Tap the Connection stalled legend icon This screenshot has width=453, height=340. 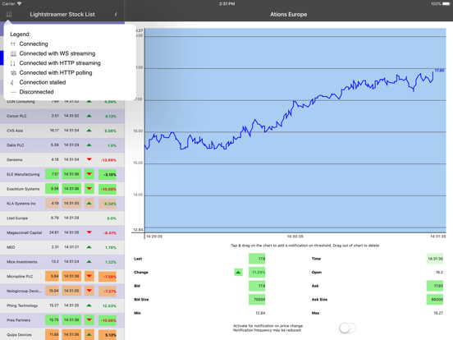coord(12,82)
